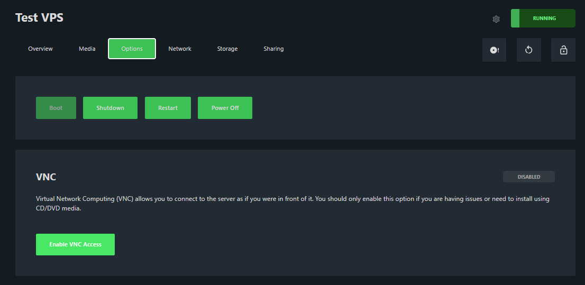This screenshot has width=585, height=285.
Task: Click Enable VNC Access button
Action: pos(75,244)
